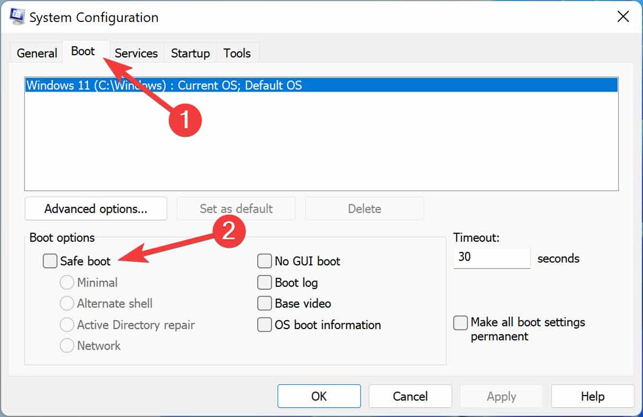This screenshot has width=643, height=417.
Task: Apply the boot configuration changes
Action: [501, 396]
